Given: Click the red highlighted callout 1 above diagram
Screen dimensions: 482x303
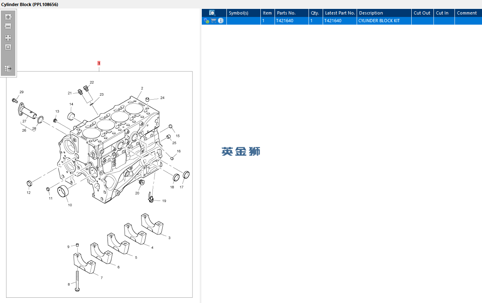Looking at the screenshot, I should pos(99,63).
